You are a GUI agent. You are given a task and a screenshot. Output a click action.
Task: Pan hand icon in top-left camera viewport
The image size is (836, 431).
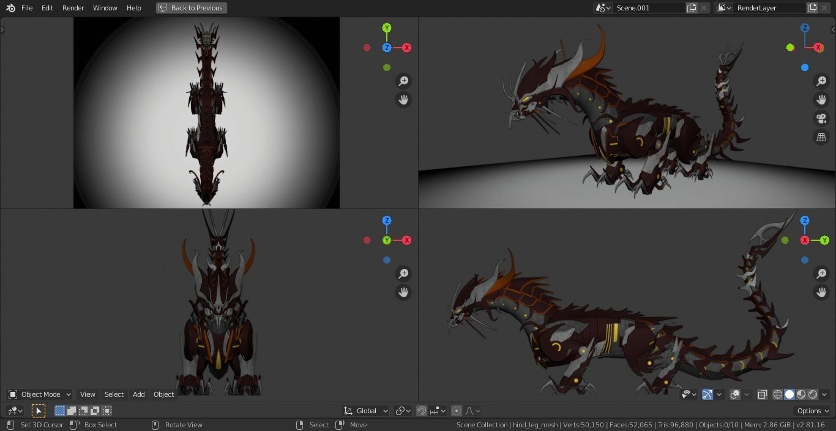coord(403,100)
